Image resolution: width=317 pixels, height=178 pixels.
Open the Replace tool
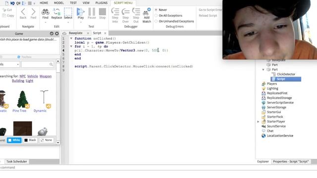pos(56,12)
